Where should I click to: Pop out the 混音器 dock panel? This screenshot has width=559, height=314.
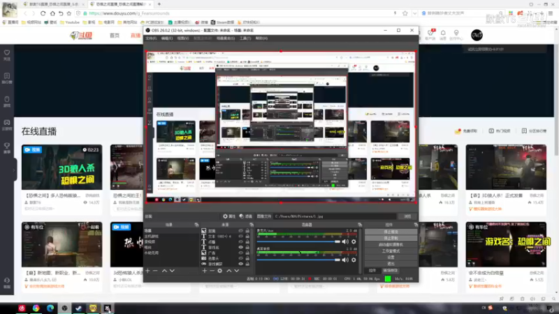pyautogui.click(x=360, y=225)
